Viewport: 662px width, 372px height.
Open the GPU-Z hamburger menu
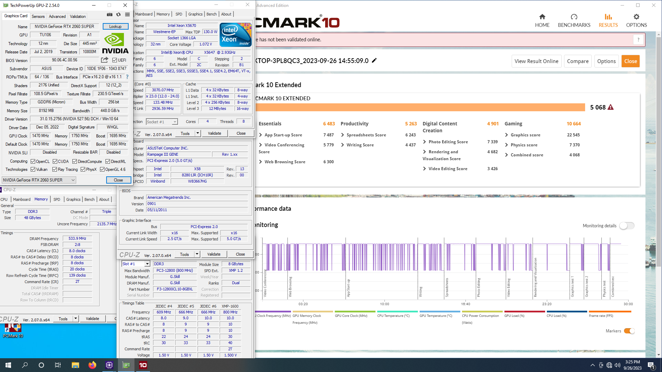pos(127,14)
